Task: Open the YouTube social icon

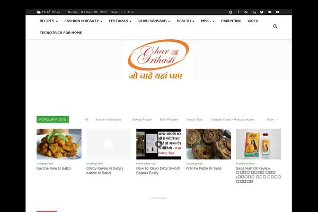Action: [277, 12]
